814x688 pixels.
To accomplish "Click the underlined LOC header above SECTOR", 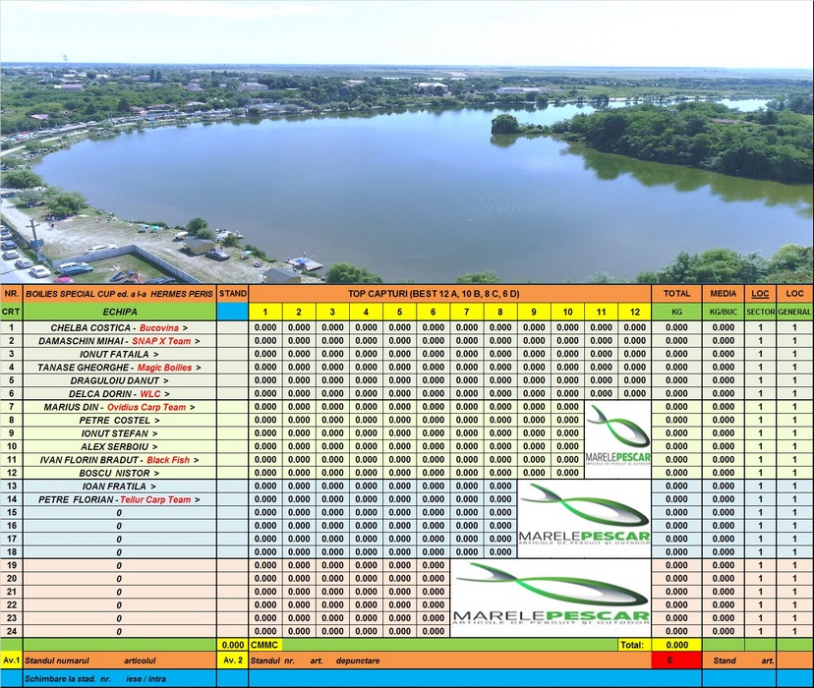I will tap(760, 294).
